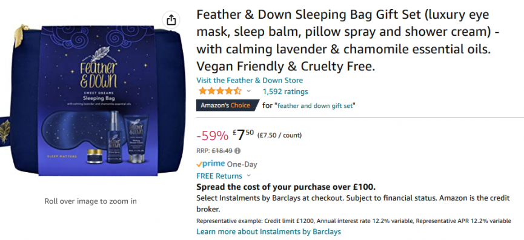Visit the Feather & Down Store
The image size is (524, 240).
tap(250, 80)
